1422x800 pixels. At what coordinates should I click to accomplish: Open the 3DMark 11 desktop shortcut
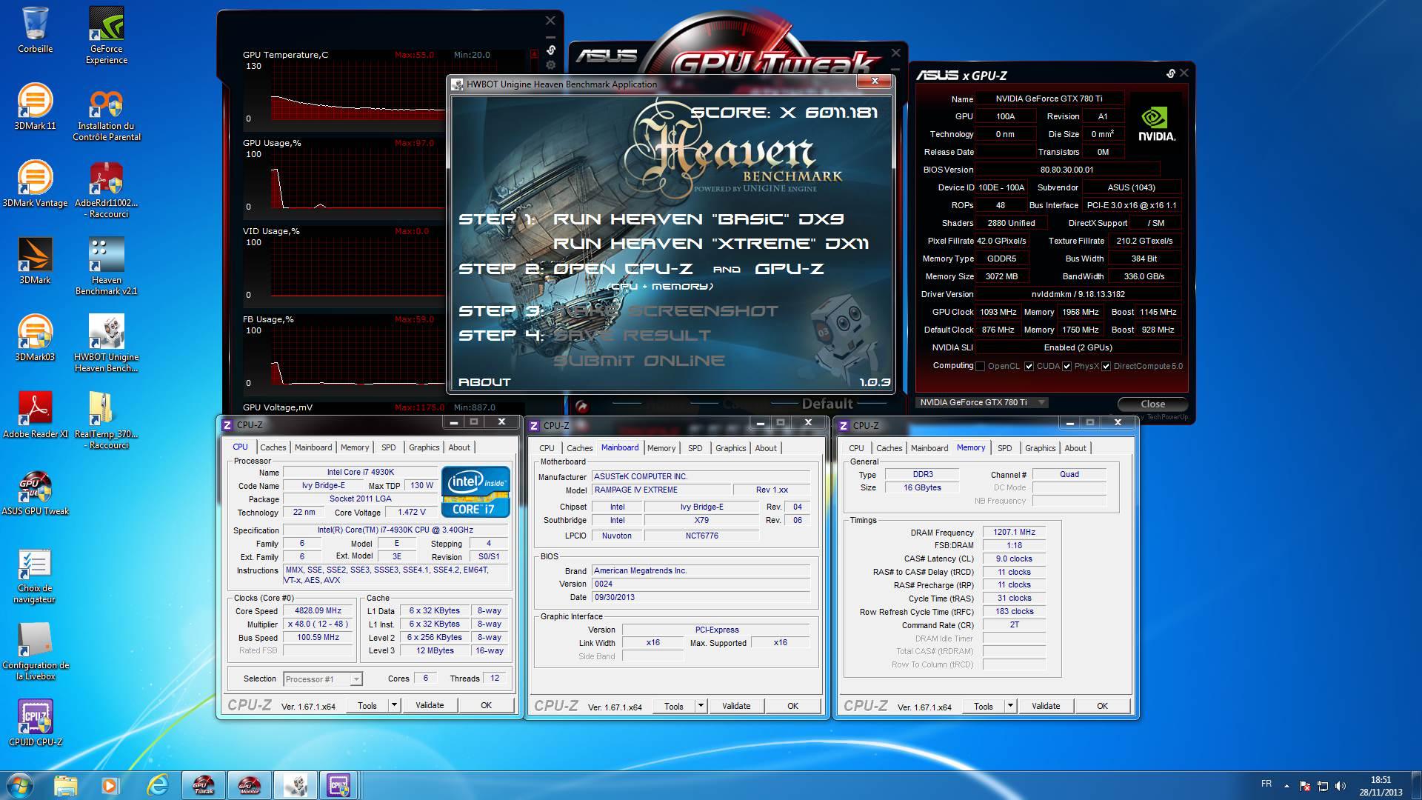[x=35, y=107]
